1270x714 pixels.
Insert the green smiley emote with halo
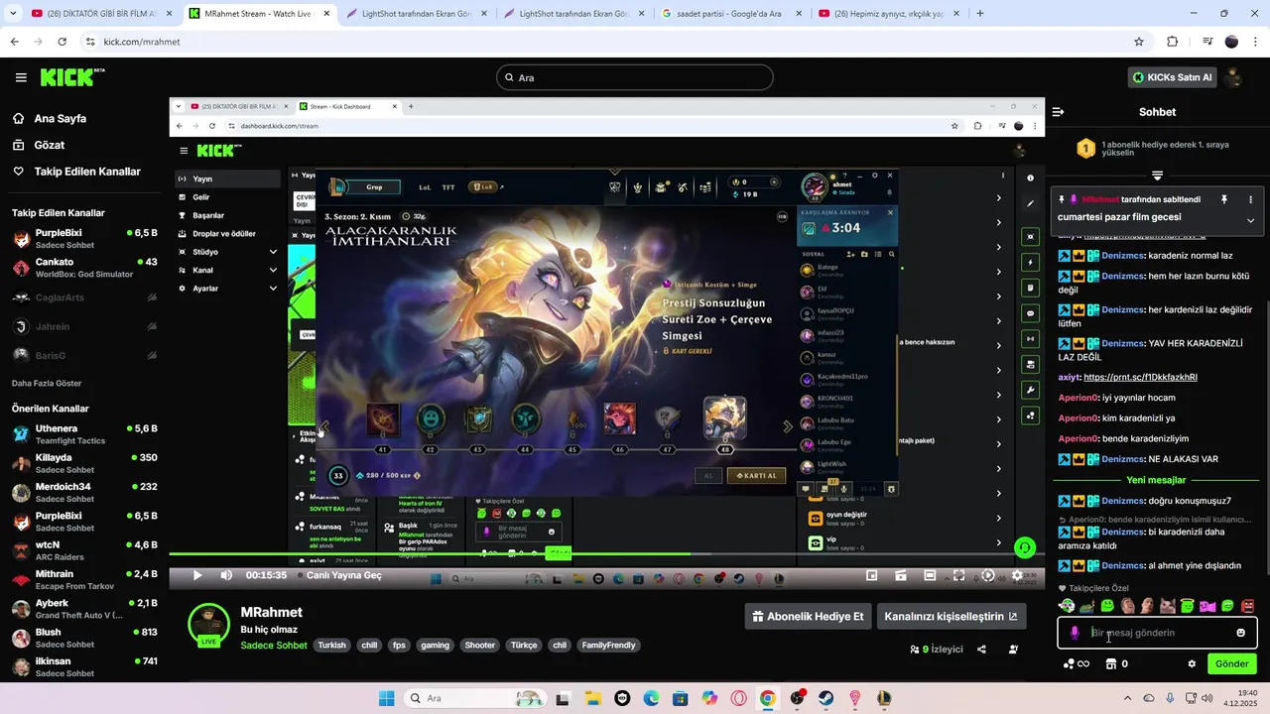[1188, 605]
